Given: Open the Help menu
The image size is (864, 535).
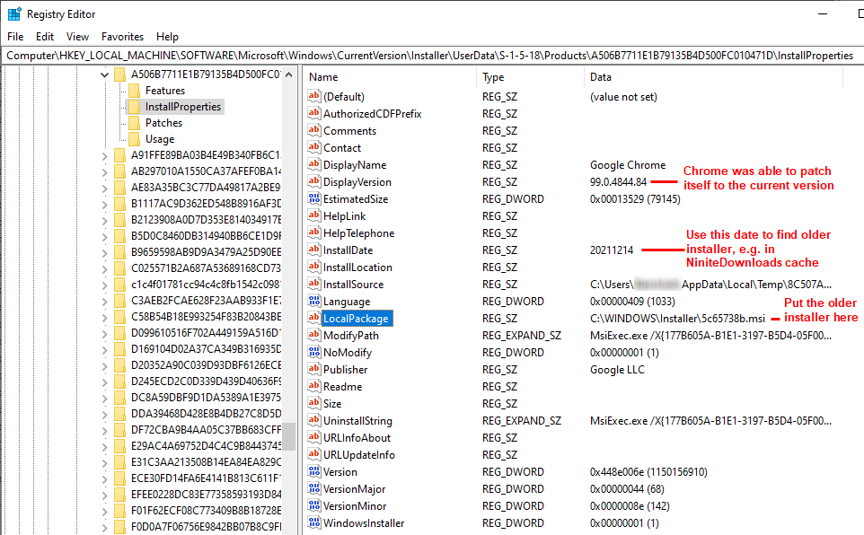Looking at the screenshot, I should point(167,37).
